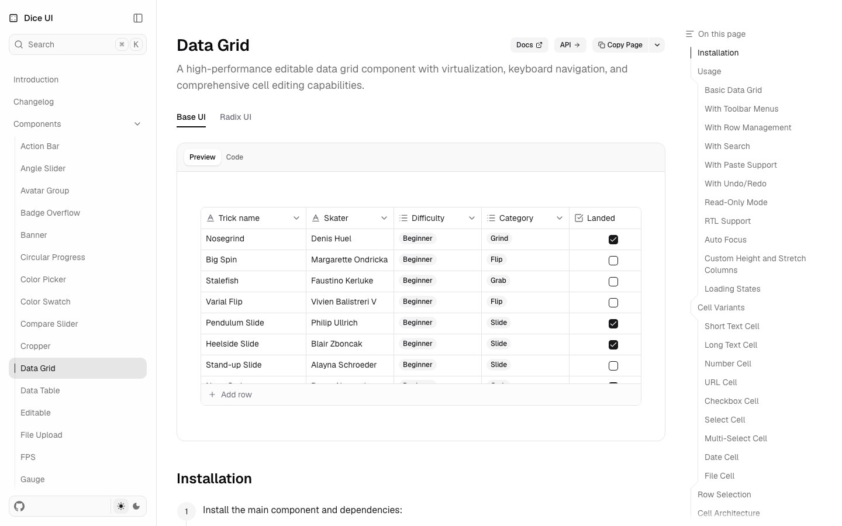Select the Margarette Ondricka cell

coord(350,260)
